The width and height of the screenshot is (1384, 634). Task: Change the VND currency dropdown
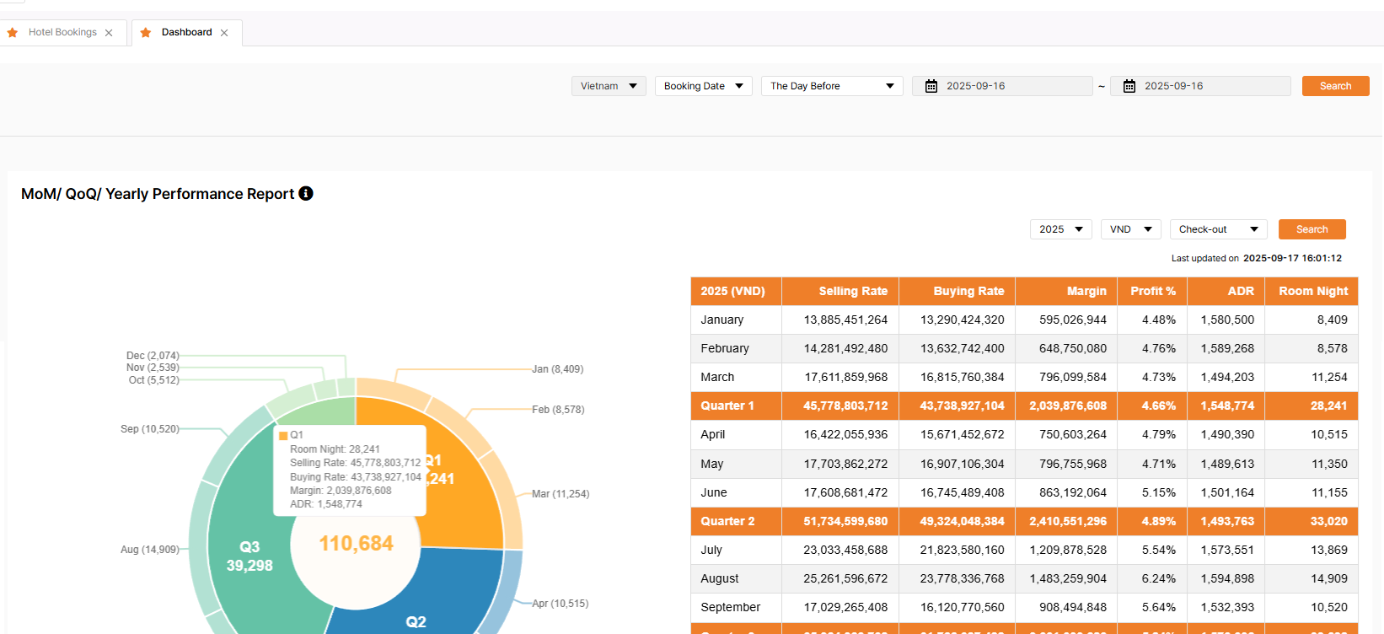point(1130,229)
